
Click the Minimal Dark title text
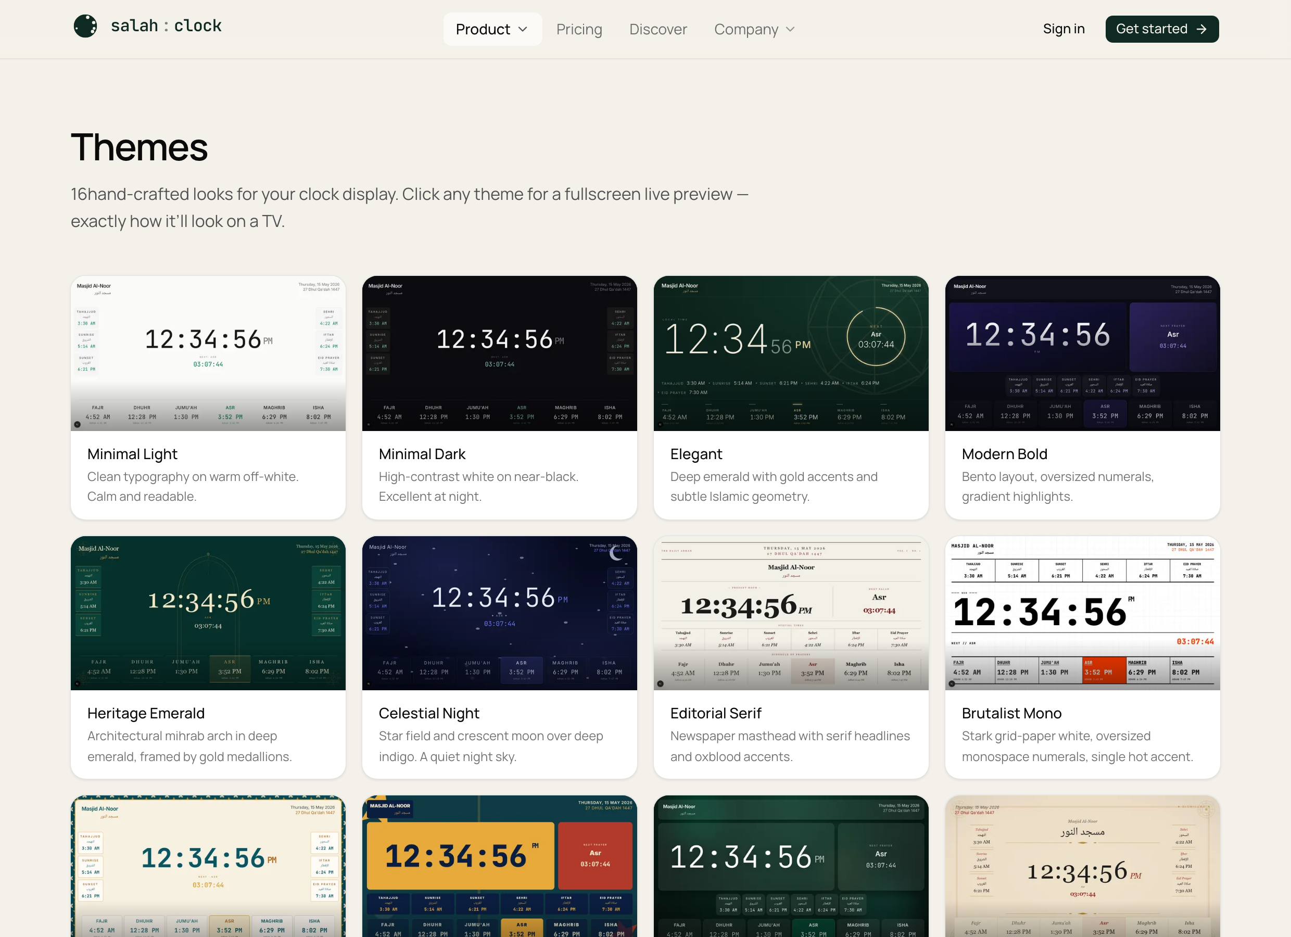point(422,454)
